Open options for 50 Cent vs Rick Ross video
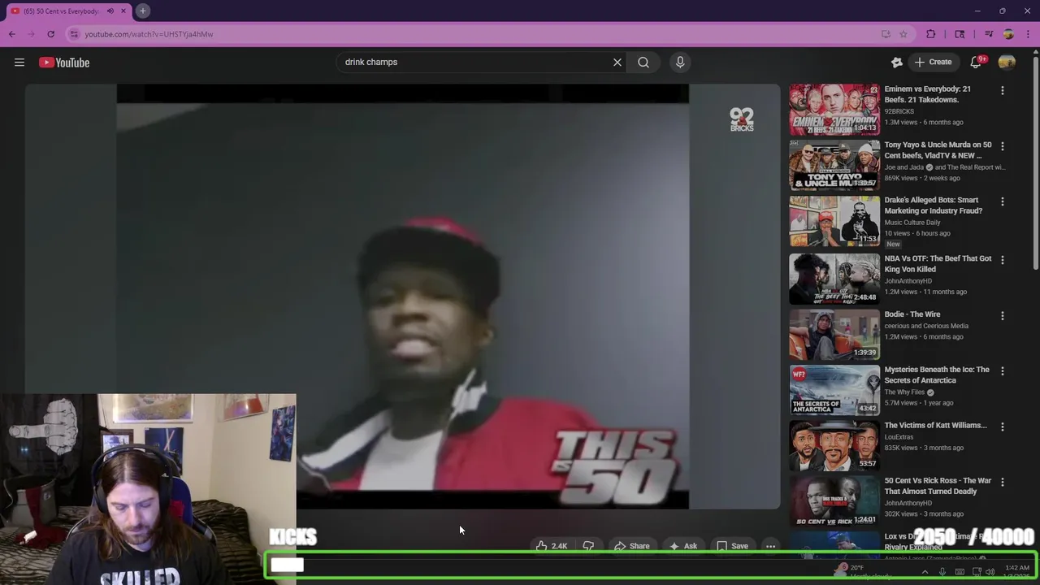The height and width of the screenshot is (585, 1040). pyautogui.click(x=1003, y=482)
